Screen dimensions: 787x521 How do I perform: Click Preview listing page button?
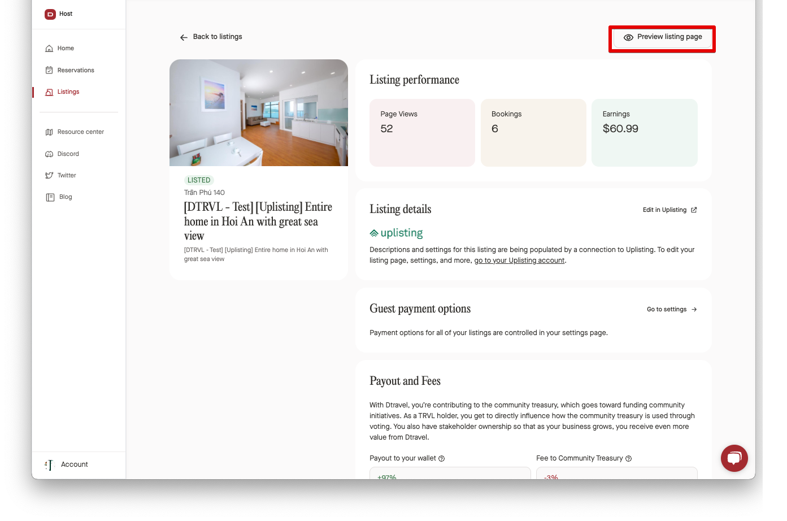[x=663, y=37]
